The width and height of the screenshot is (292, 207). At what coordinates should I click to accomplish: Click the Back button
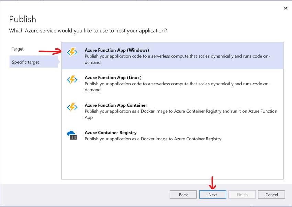point(183,194)
